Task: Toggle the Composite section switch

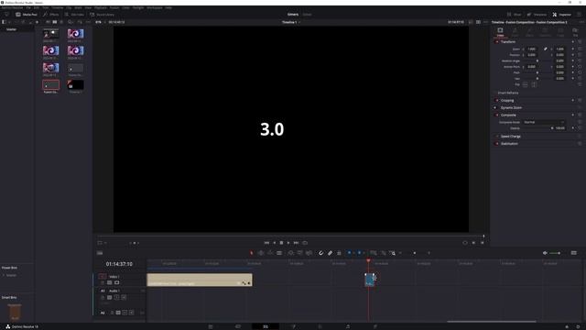Action: pyautogui.click(x=496, y=115)
